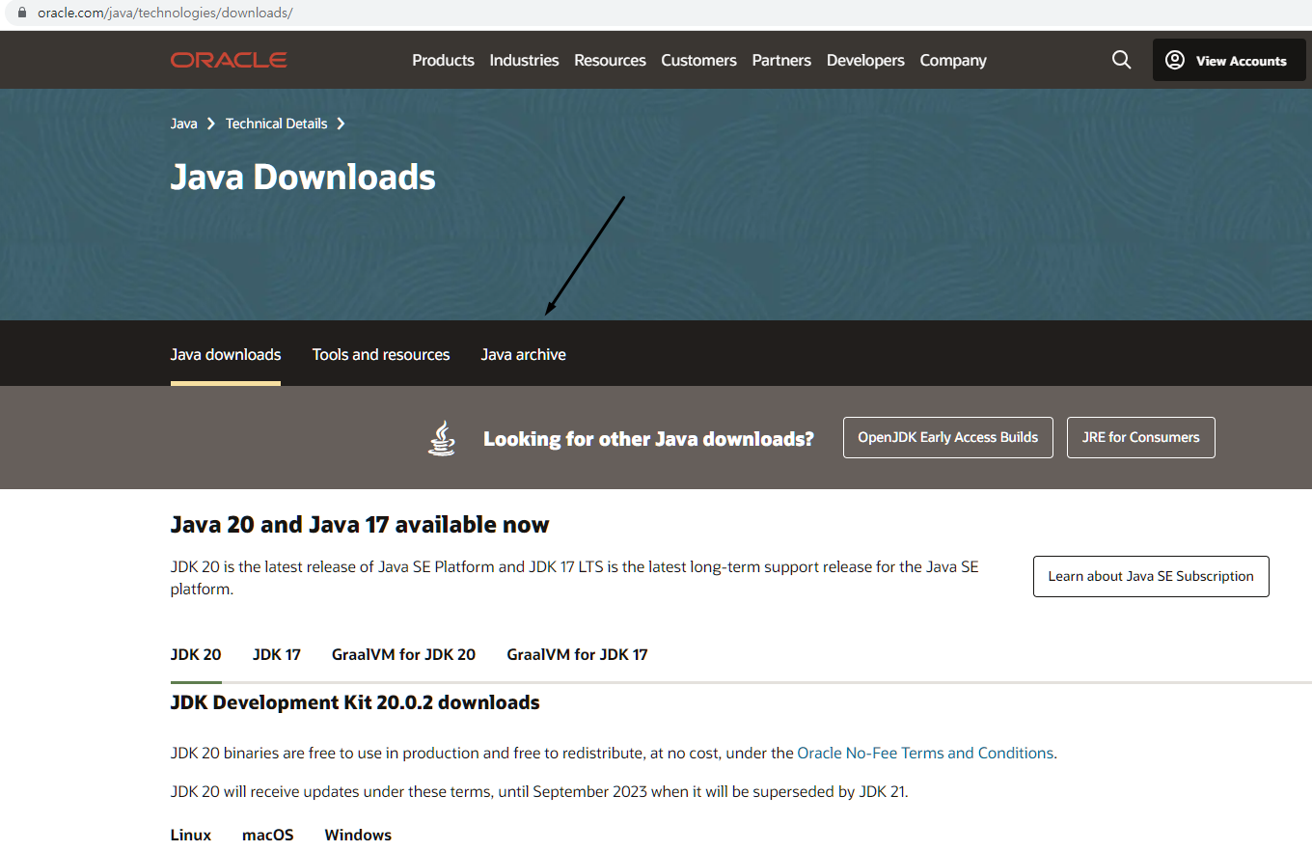The image size is (1312, 851).
Task: Click the browser address bar URL
Action: (165, 14)
